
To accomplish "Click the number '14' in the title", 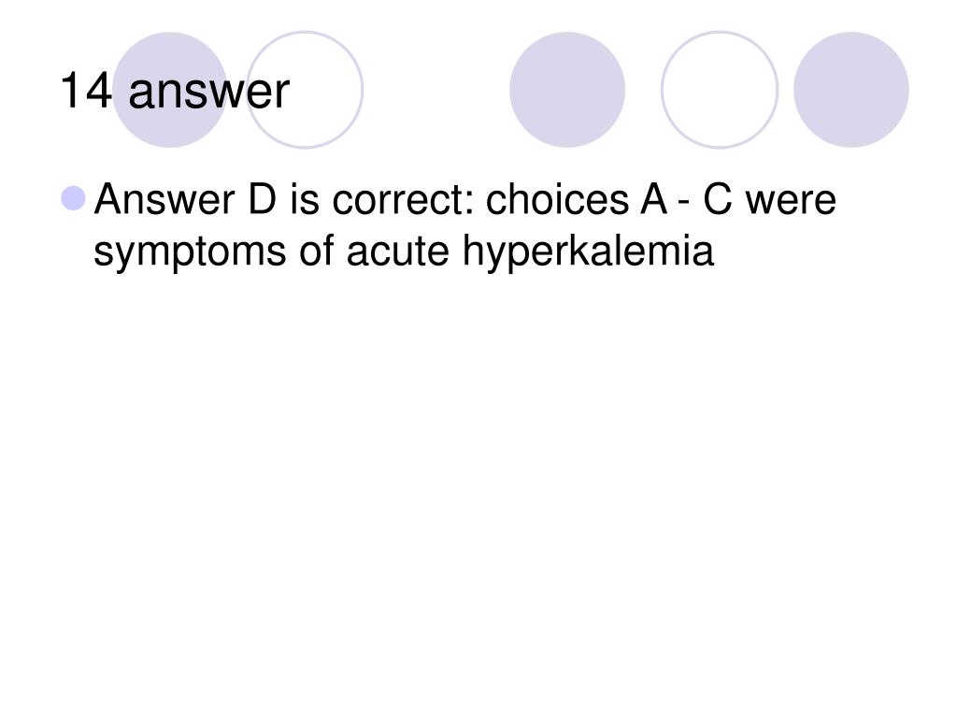I will click(87, 91).
